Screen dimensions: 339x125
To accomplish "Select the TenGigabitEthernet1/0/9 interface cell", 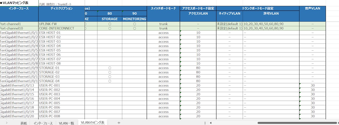I will tap(19, 68).
